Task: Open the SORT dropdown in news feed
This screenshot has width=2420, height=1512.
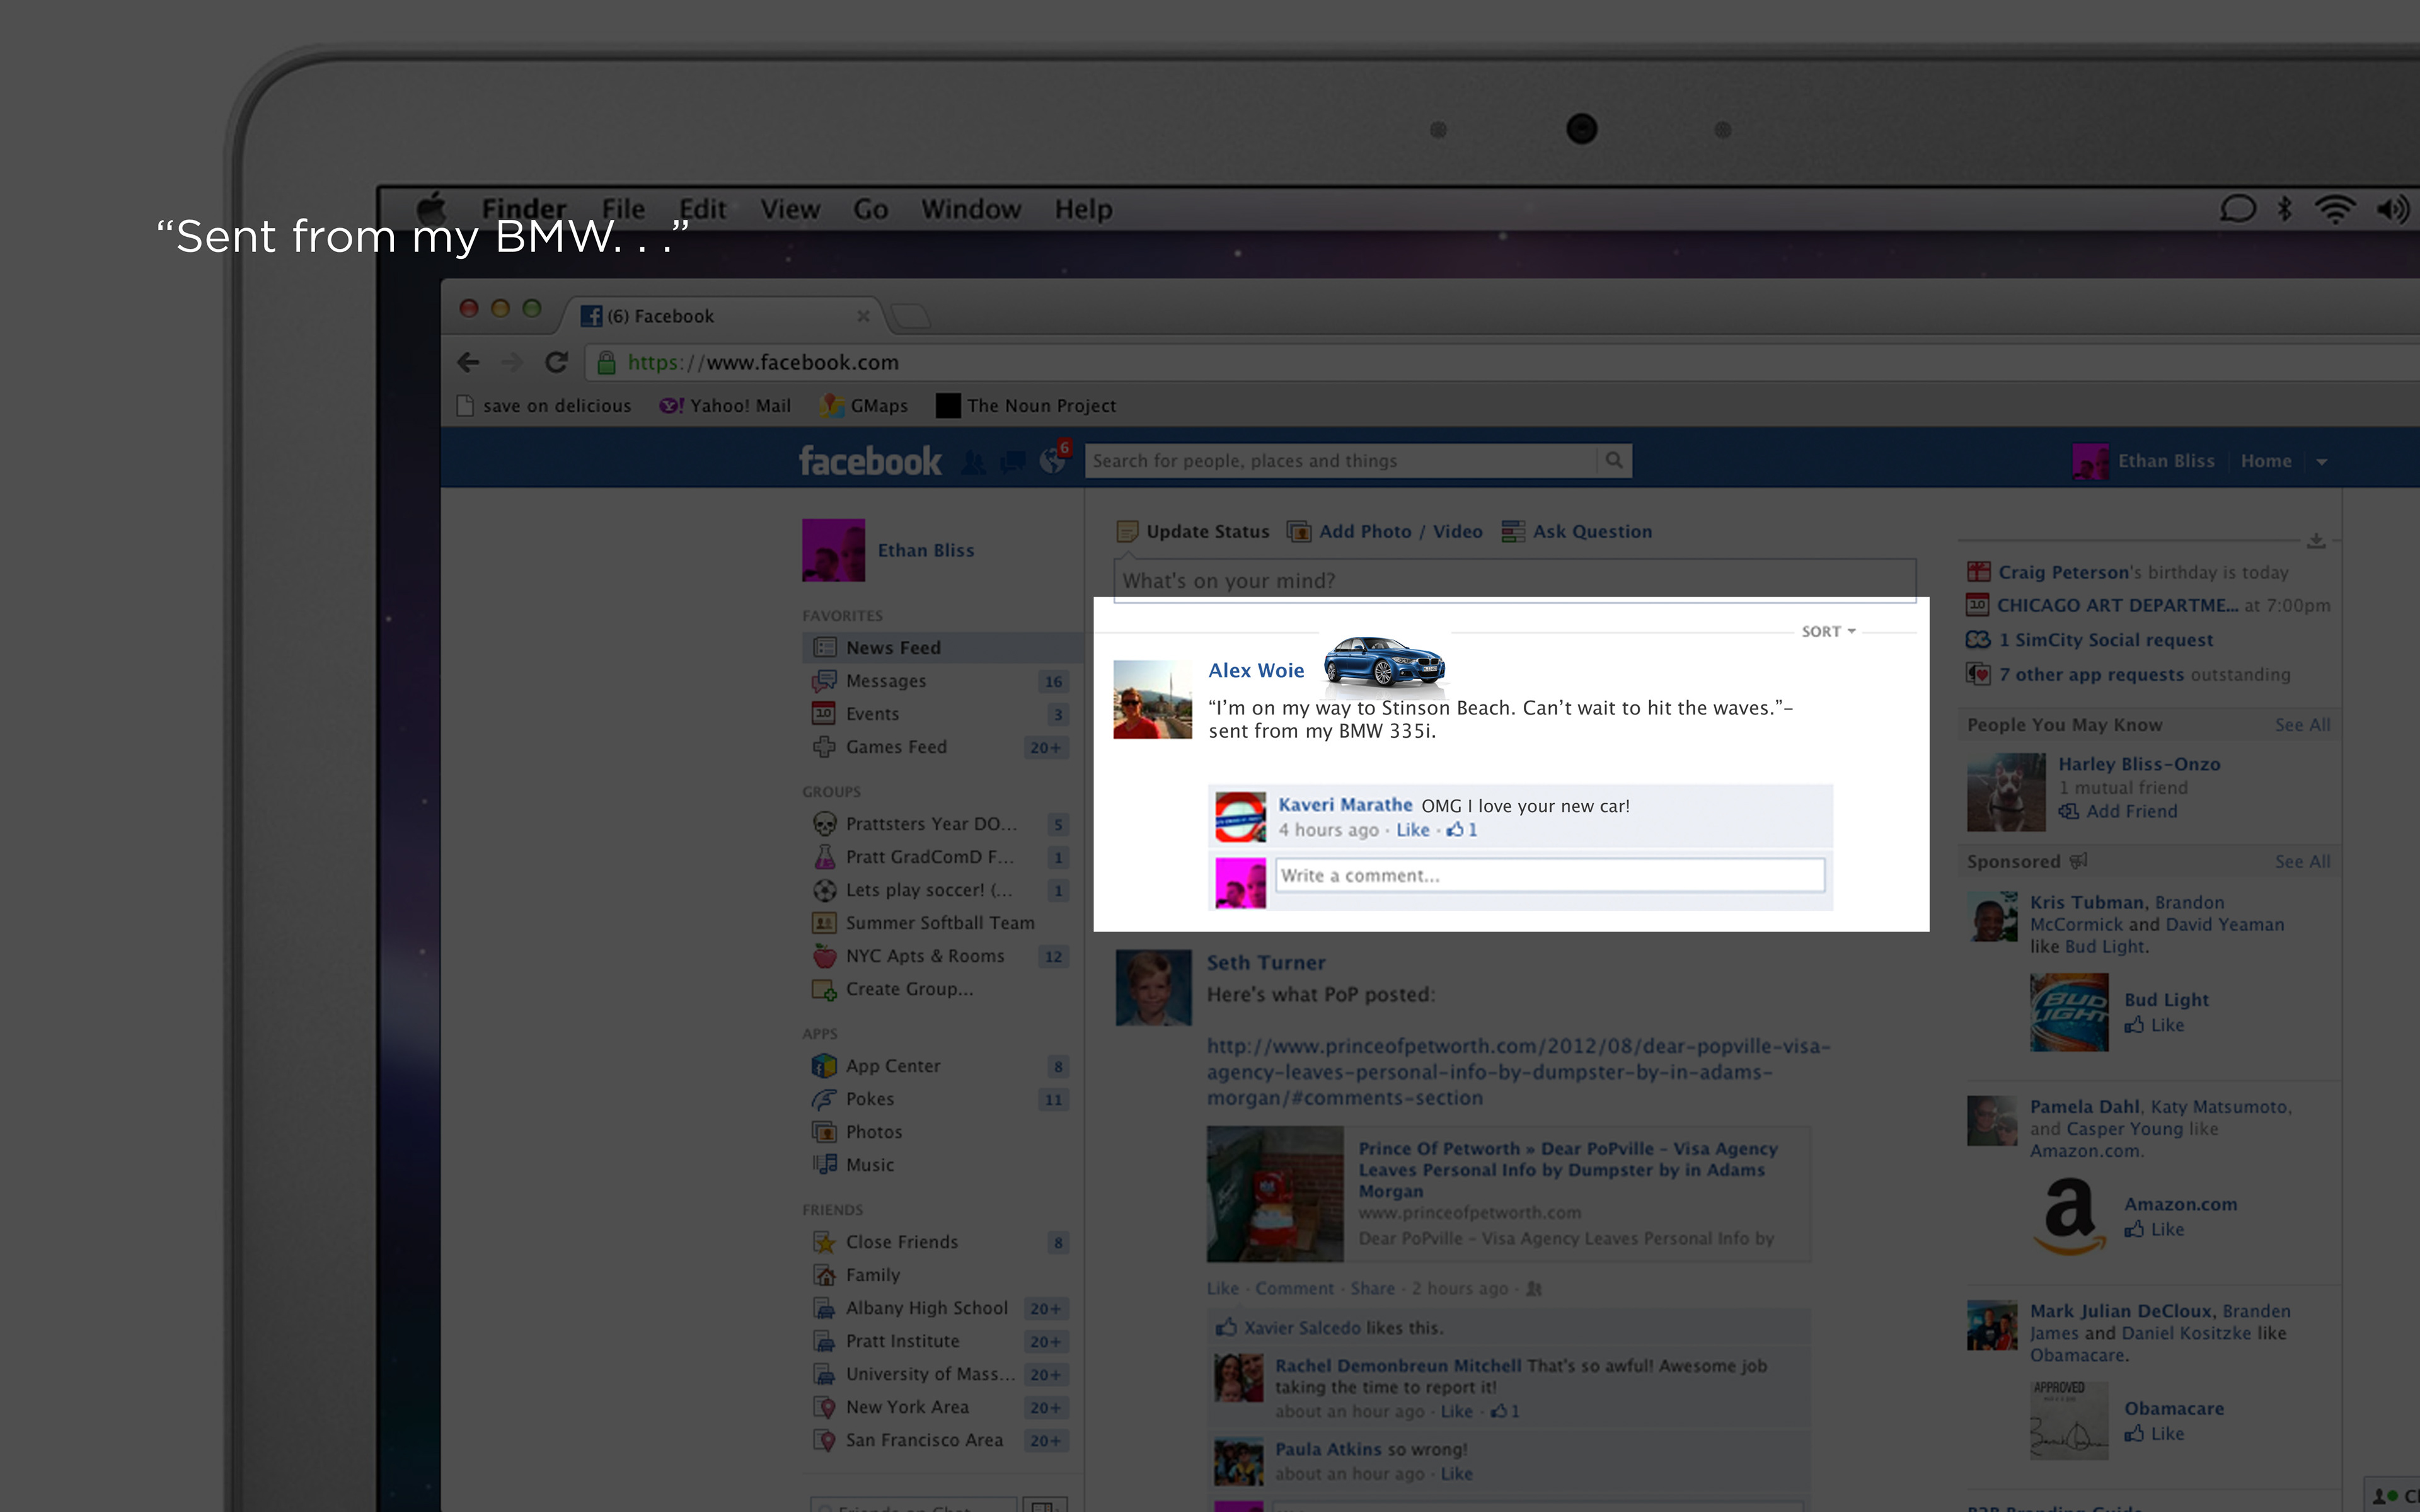Action: [1828, 632]
